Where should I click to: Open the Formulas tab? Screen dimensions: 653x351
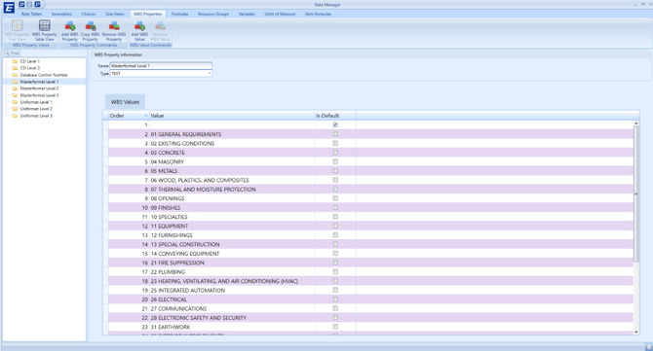pos(180,14)
